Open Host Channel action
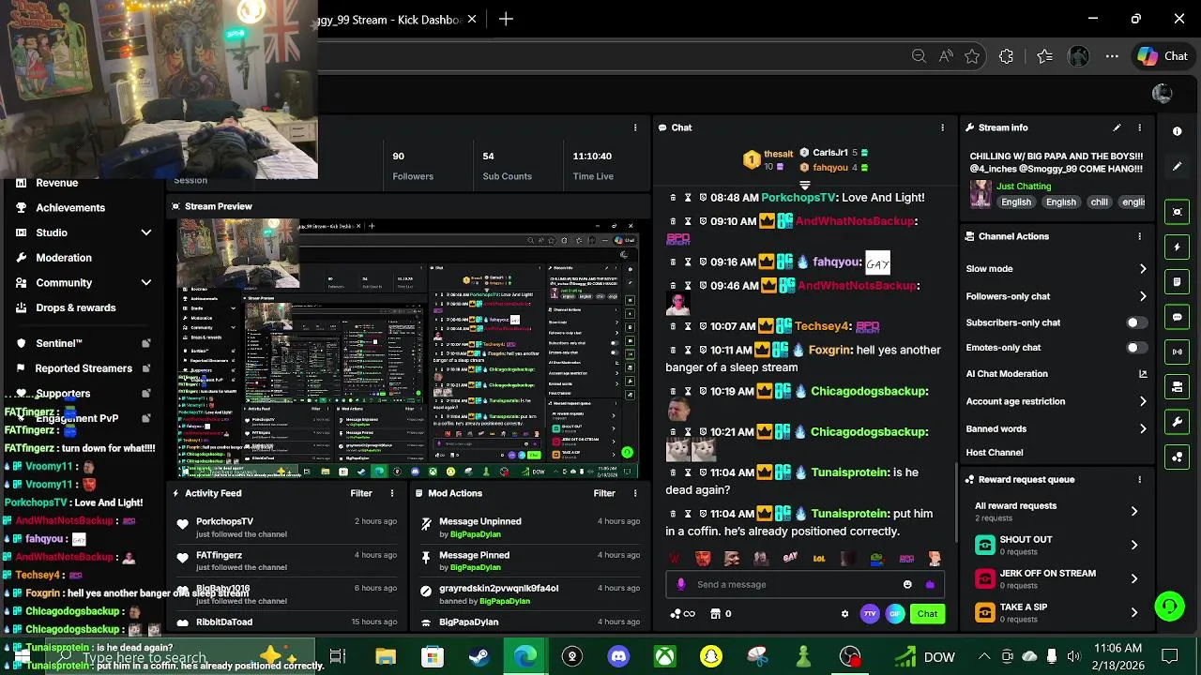1201x675 pixels. tap(995, 453)
